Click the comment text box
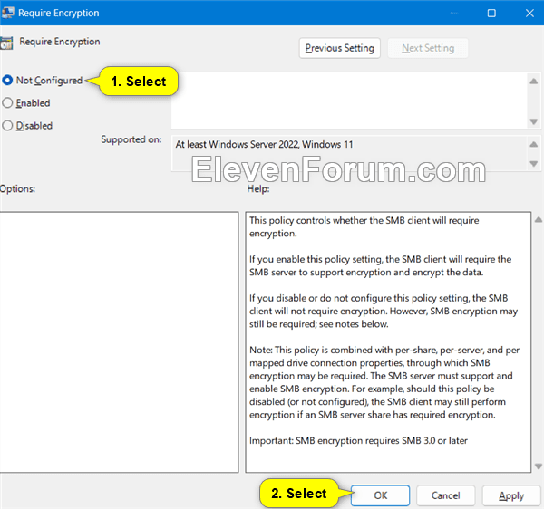 [x=349, y=101]
